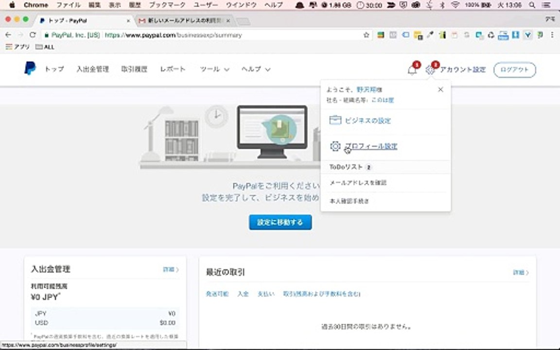Select ビジネスの設定 in the popup
Viewport: 560px width, 350px height.
pyautogui.click(x=368, y=121)
